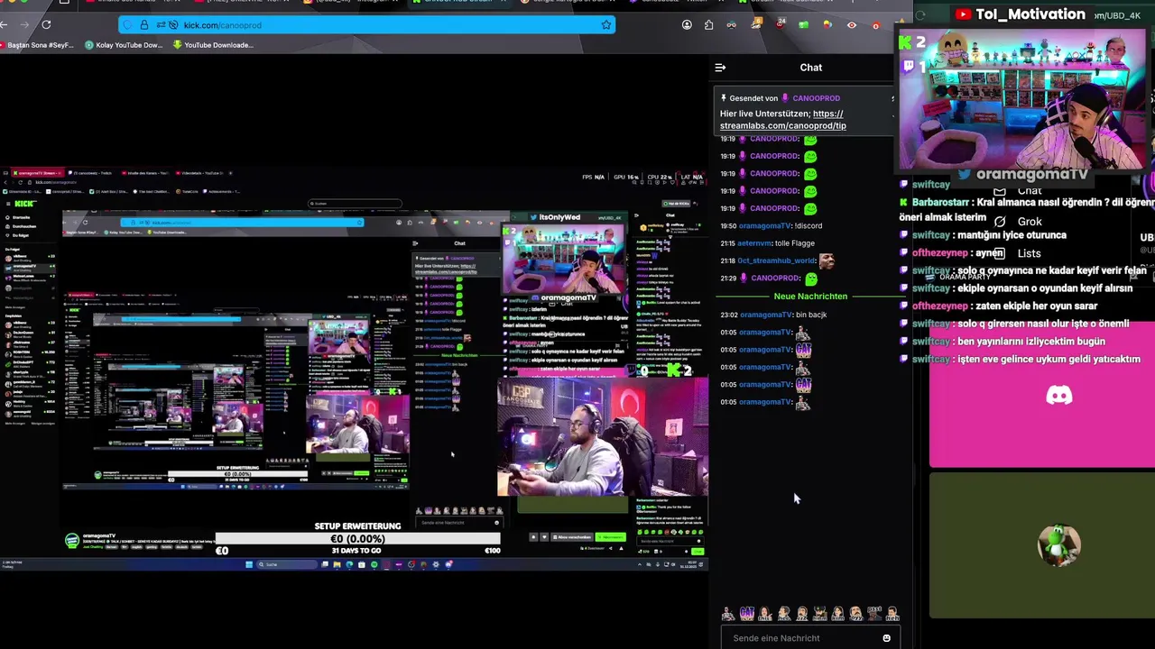Open the Kolay YouTube Dow... bookmark
Image resolution: width=1155 pixels, height=649 pixels.
(x=124, y=45)
